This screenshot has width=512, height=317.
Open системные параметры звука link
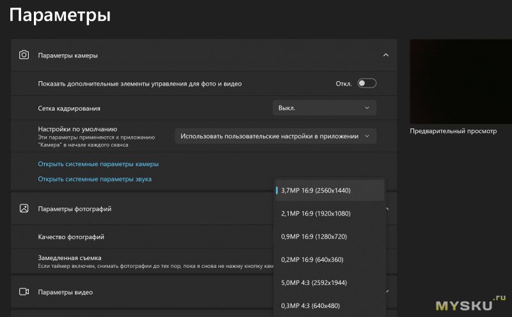95,179
